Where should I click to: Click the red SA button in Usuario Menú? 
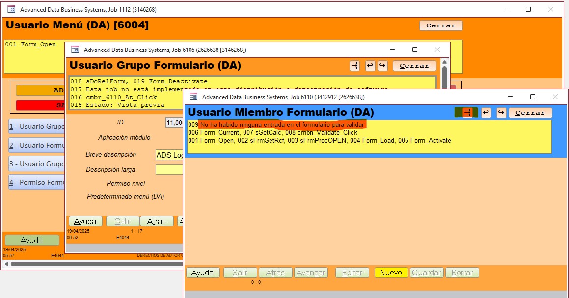tap(40, 105)
